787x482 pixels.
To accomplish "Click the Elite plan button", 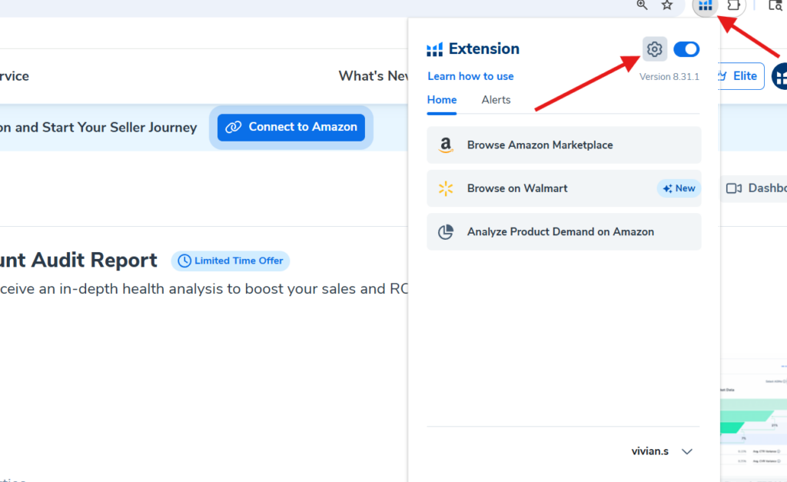I will pyautogui.click(x=739, y=76).
